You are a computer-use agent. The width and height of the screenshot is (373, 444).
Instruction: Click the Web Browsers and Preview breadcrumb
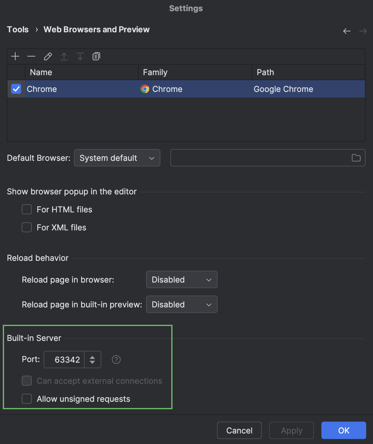[x=96, y=29]
